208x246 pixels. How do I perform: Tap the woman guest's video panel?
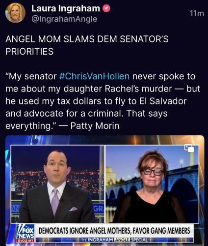pos(152,184)
